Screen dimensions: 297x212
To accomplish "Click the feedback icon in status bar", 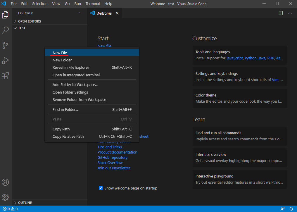I will [282, 209].
